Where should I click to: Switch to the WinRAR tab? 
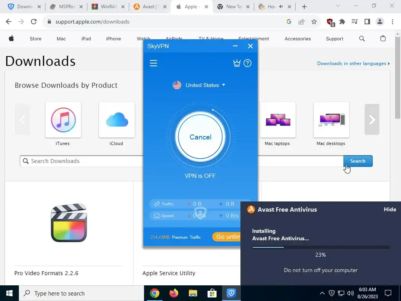pyautogui.click(x=108, y=7)
